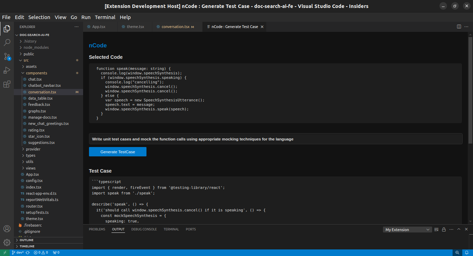The width and height of the screenshot is (473, 256).
Task: Open the Extensions view in activity bar
Action: [x=7, y=84]
